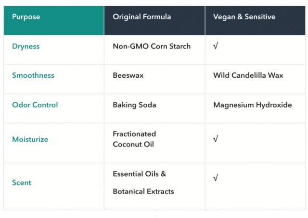This screenshot has height=218, width=308.
Task: Select the Non-GMO Corn Starch cell
Action: (154, 49)
